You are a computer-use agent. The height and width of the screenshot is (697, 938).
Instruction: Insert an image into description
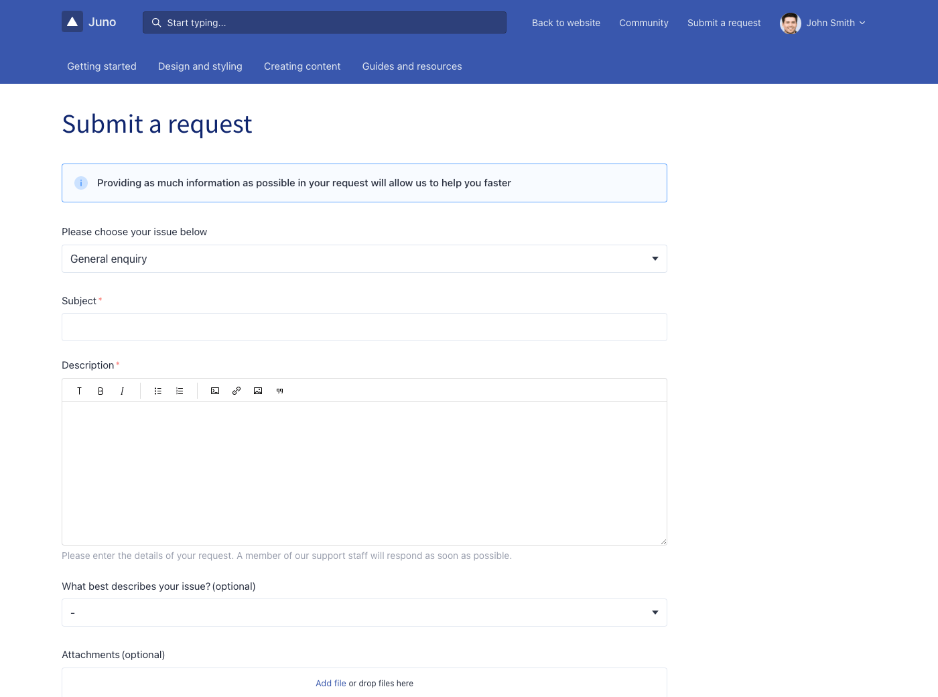point(258,391)
